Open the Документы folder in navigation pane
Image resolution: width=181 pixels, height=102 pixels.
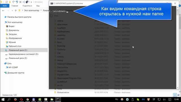pos(14,30)
